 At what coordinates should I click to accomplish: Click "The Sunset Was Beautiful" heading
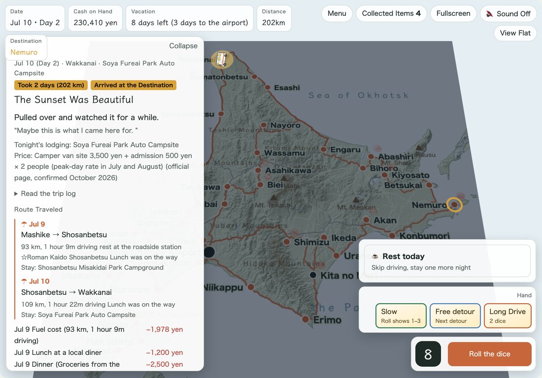coord(73,100)
